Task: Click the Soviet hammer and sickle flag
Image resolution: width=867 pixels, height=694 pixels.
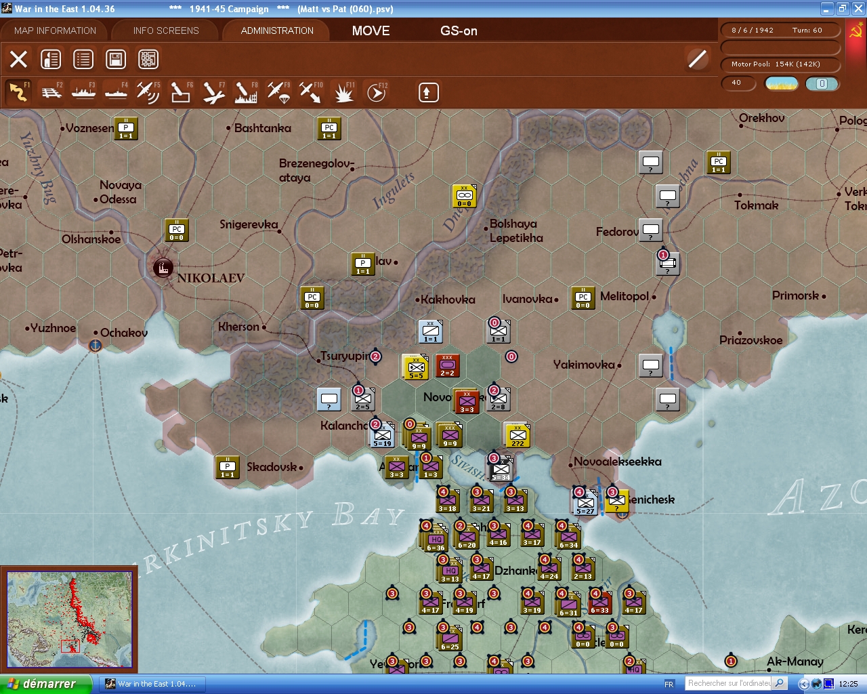Action: click(856, 31)
